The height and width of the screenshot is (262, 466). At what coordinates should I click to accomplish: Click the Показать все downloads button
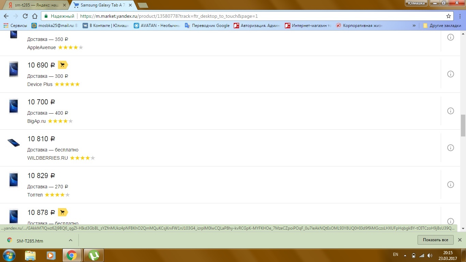click(x=435, y=240)
